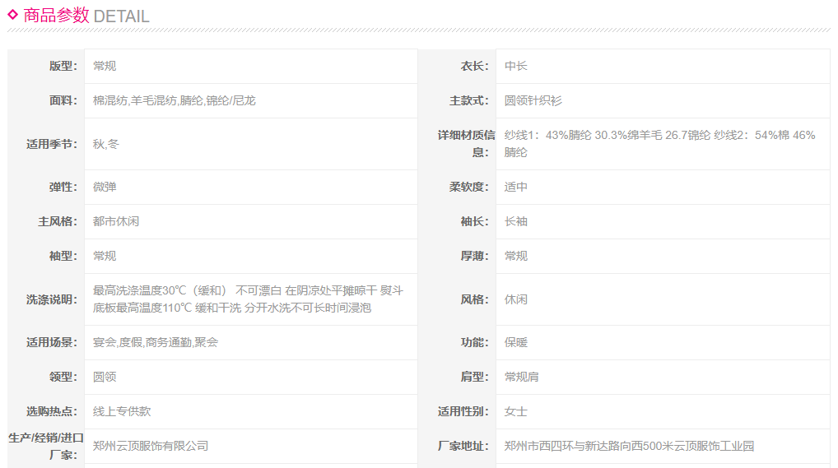Select the 适用性别 value 女士
This screenshot has height=468, width=838.
[x=515, y=411]
